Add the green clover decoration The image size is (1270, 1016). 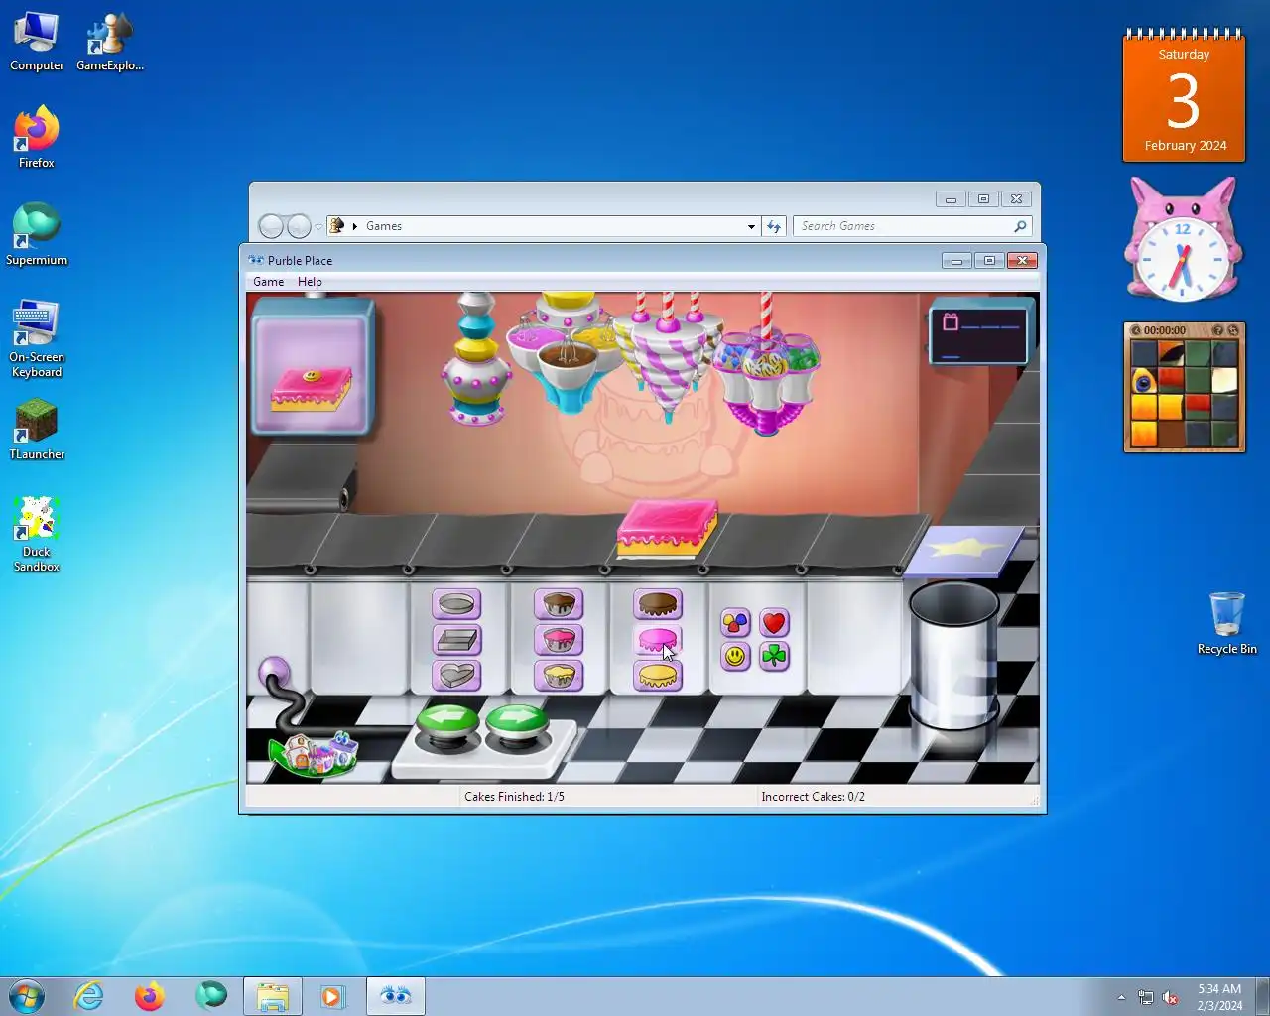(774, 656)
